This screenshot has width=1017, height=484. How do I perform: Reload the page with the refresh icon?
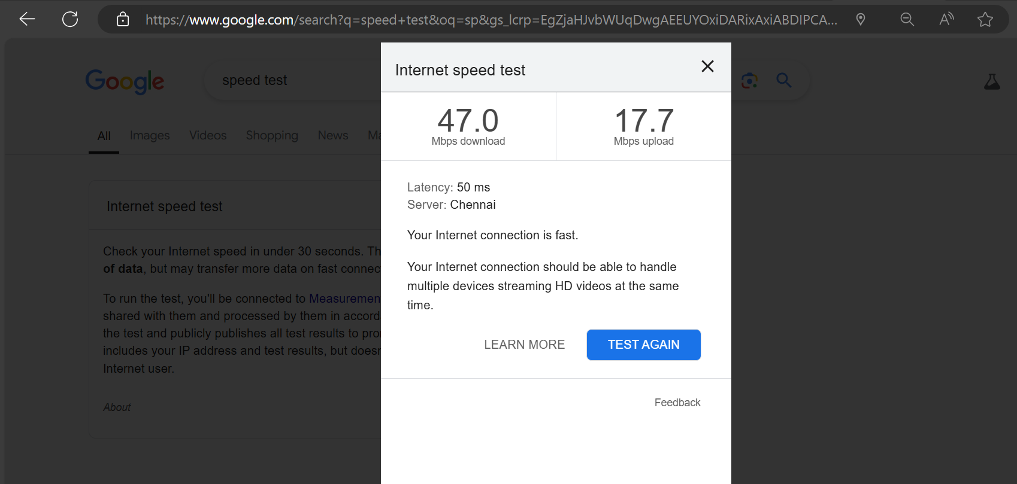click(x=70, y=19)
